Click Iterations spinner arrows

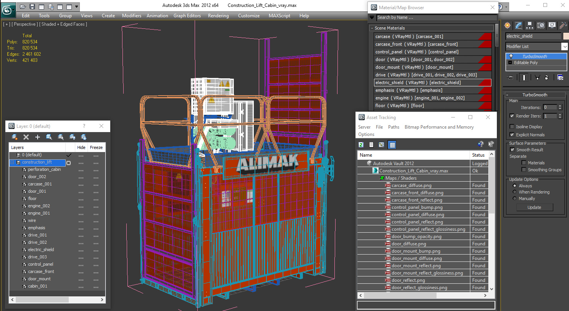(x=560, y=108)
